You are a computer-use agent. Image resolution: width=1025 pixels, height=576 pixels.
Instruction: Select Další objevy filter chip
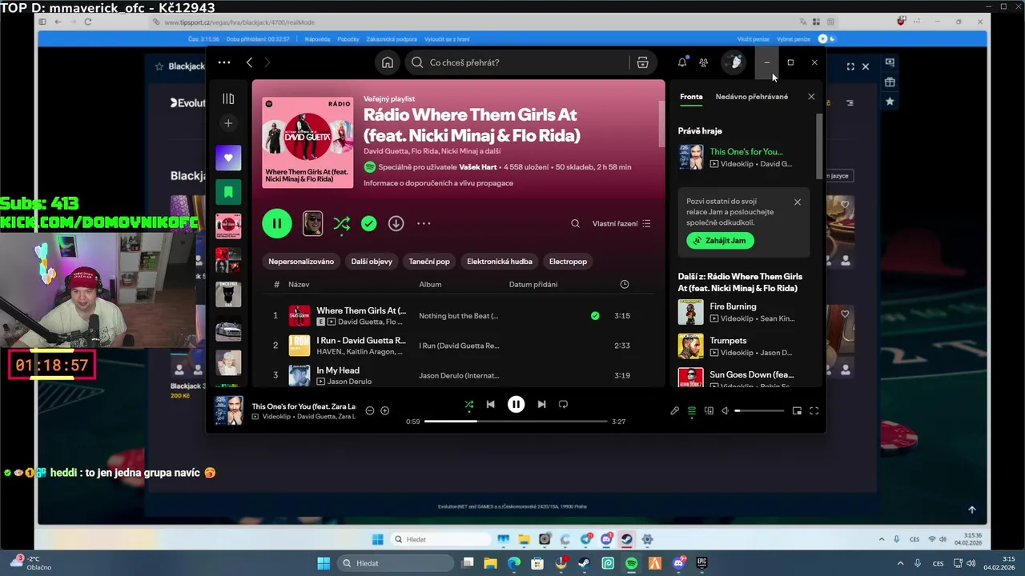[372, 262]
